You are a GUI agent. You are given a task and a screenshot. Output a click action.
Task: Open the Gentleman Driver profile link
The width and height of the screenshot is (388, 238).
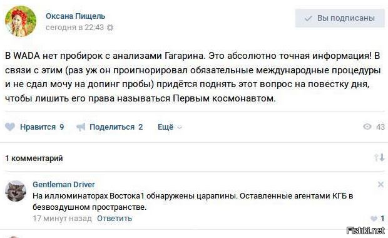coord(64,185)
